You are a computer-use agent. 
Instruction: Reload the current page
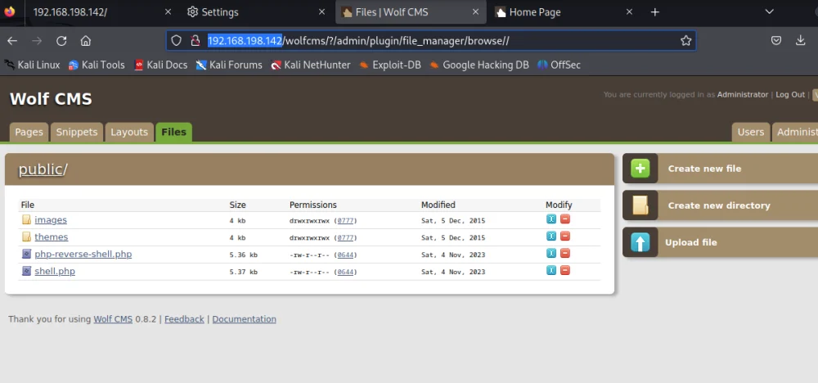click(61, 41)
